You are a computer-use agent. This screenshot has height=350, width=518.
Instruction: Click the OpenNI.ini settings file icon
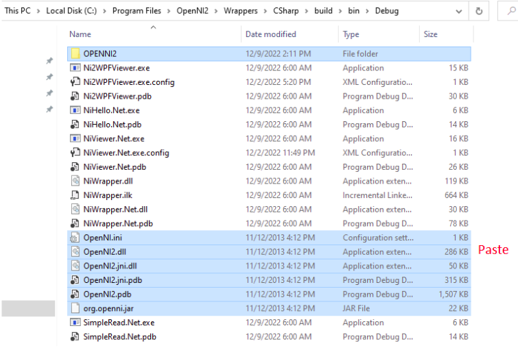[x=75, y=238]
